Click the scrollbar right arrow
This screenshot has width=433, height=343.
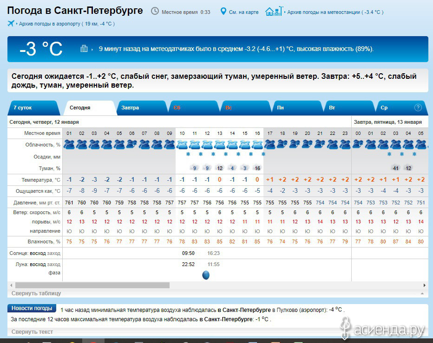pyautogui.click(x=425, y=285)
